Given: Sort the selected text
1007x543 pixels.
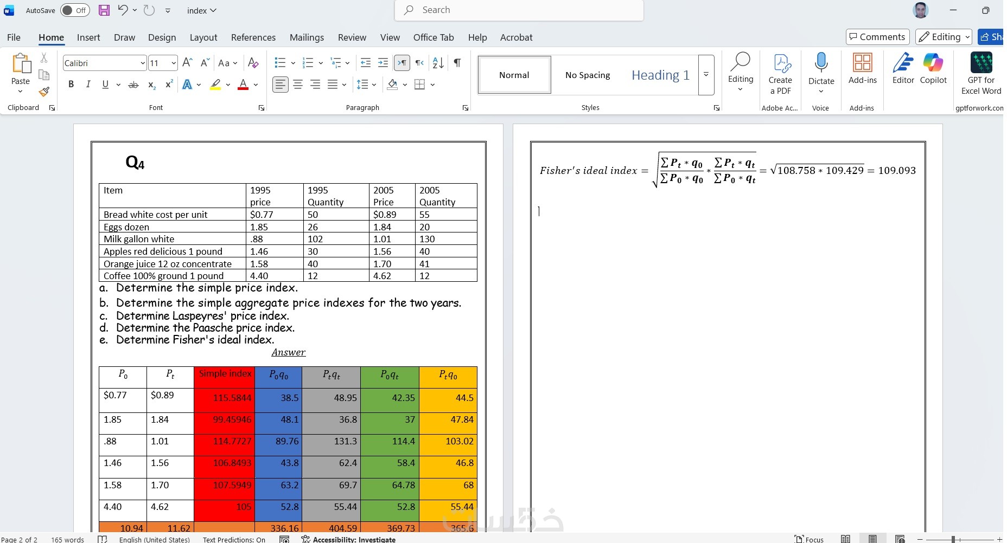Looking at the screenshot, I should pos(438,63).
